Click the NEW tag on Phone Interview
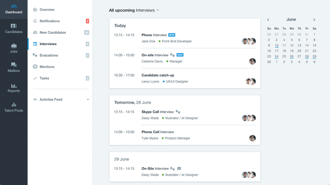This screenshot has height=185, width=330. [x=172, y=35]
